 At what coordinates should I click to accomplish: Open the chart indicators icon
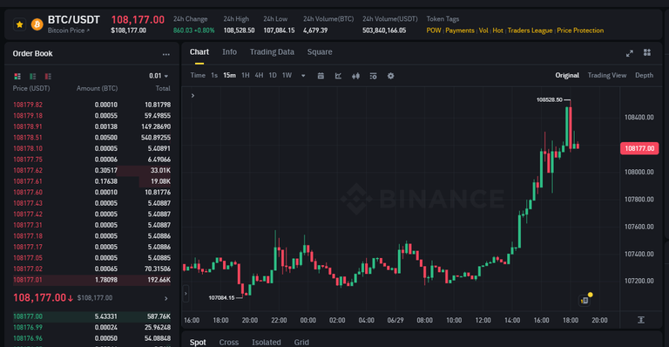point(338,76)
